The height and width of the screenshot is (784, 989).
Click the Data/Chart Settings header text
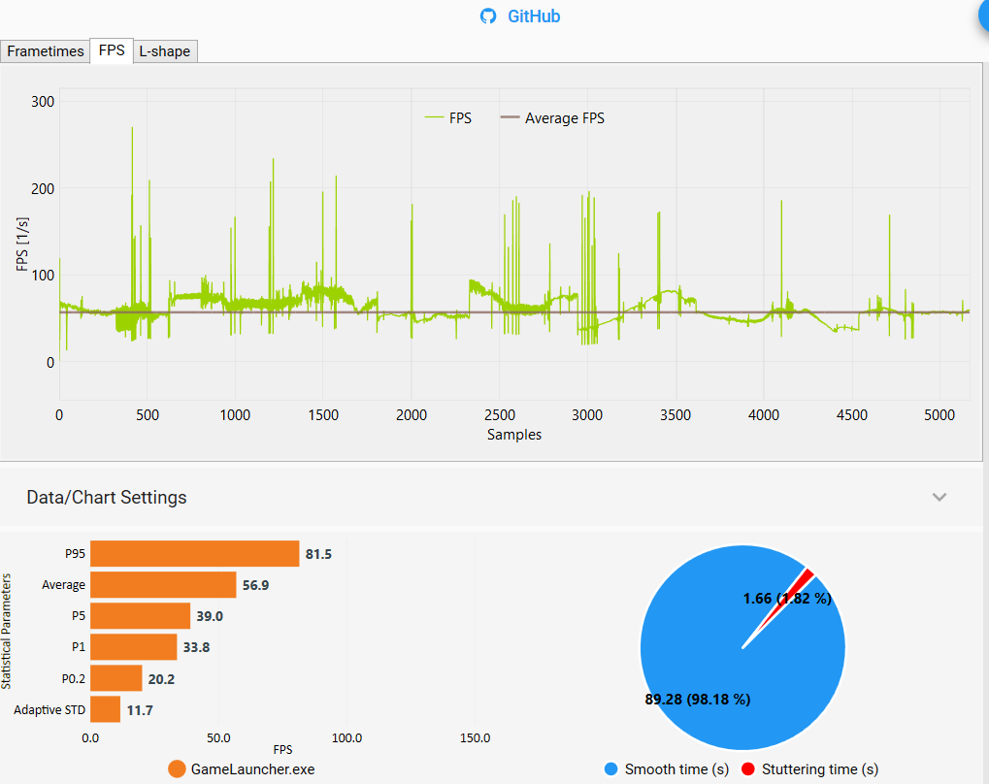click(107, 497)
